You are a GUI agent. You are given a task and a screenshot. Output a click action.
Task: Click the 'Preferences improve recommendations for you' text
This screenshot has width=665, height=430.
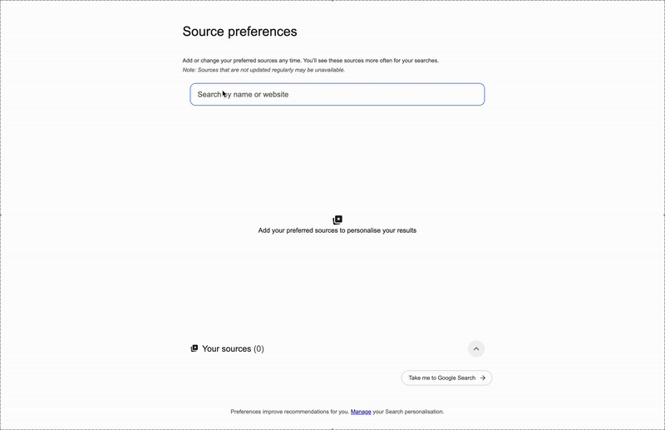click(x=289, y=412)
